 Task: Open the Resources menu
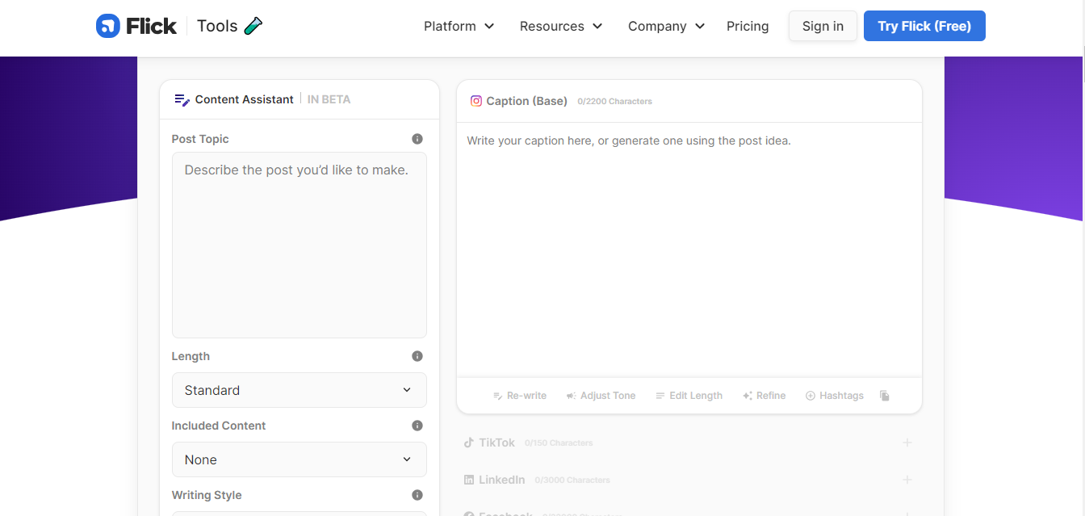[x=561, y=26]
